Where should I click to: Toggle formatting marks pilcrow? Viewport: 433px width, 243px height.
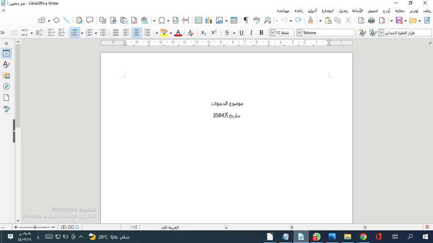246,20
